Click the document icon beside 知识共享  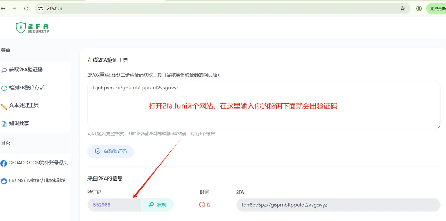point(4,124)
